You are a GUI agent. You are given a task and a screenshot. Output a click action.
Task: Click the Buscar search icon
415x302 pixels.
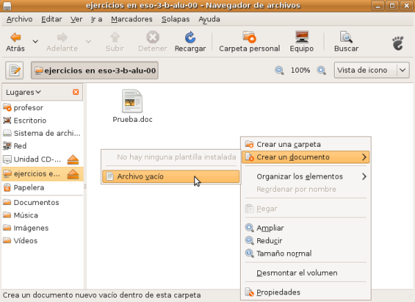pos(346,37)
